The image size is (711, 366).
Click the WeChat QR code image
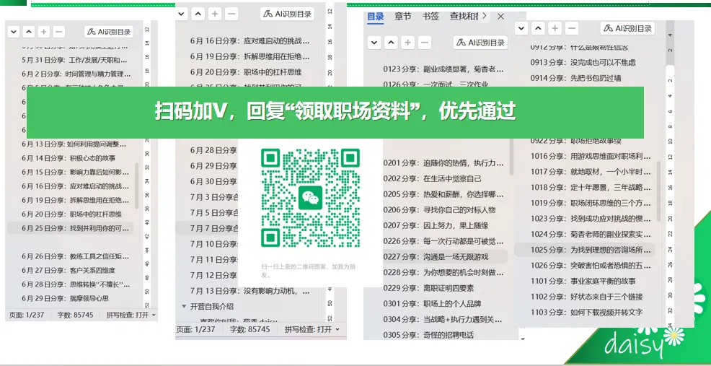click(x=311, y=198)
